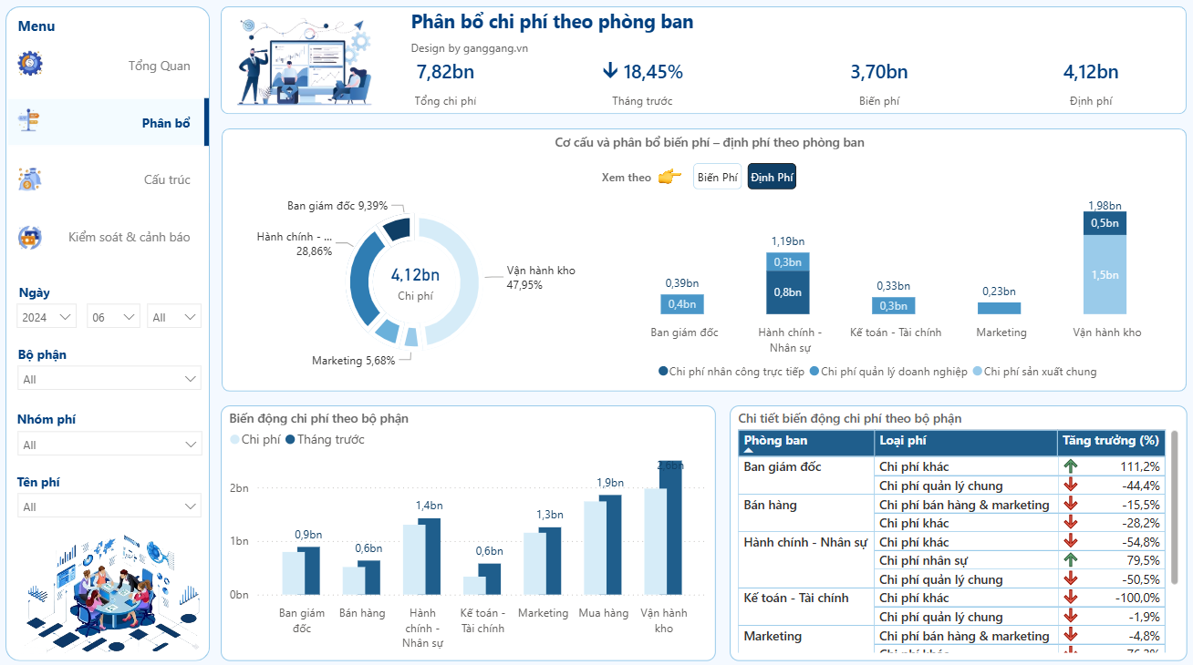Open the Nhóm phí filter dropdown
The width and height of the screenshot is (1193, 665).
(x=109, y=445)
